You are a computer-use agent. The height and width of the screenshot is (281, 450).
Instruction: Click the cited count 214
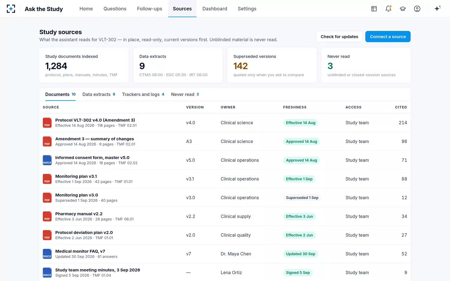click(x=403, y=123)
